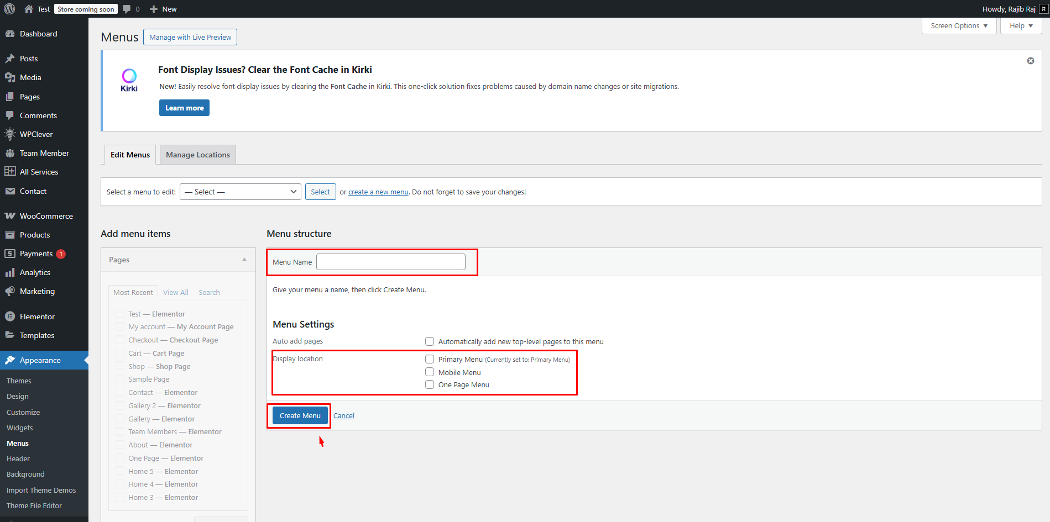This screenshot has width=1050, height=522.
Task: Click the Cancel link
Action: point(344,415)
